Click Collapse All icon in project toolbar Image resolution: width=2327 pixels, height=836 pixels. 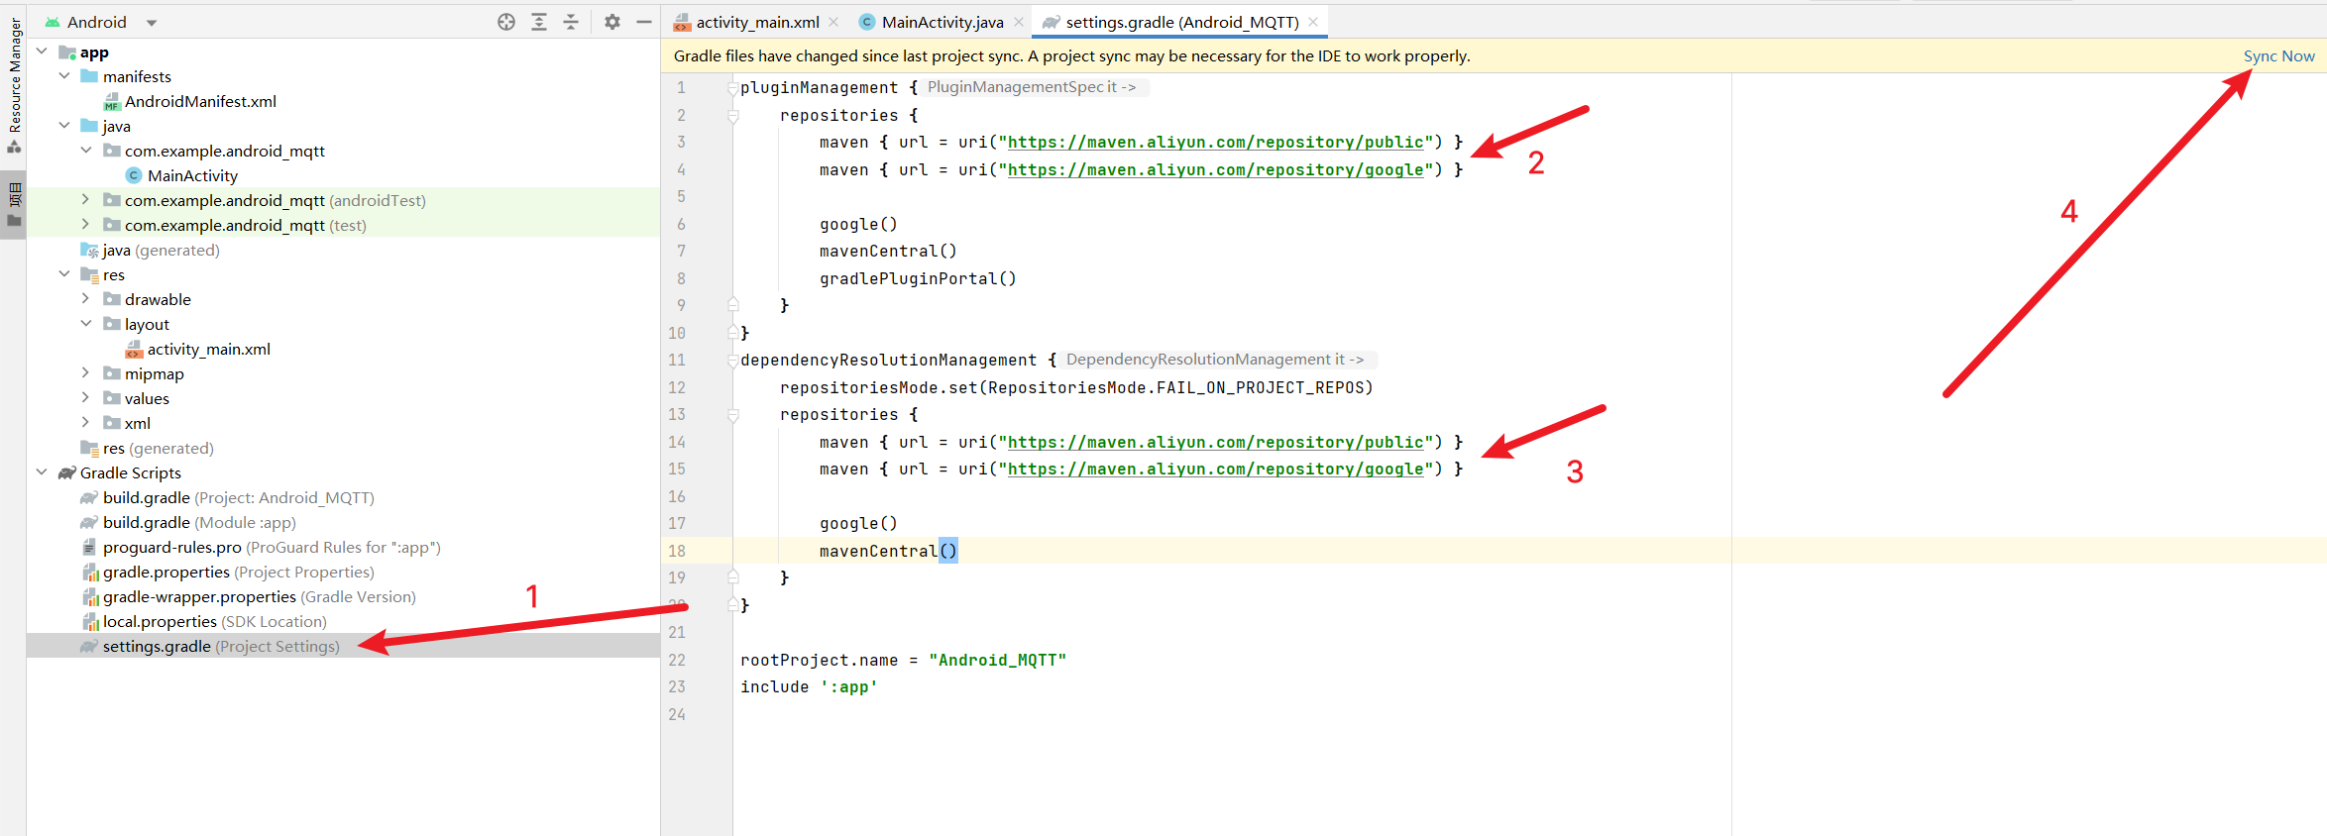pos(571,22)
